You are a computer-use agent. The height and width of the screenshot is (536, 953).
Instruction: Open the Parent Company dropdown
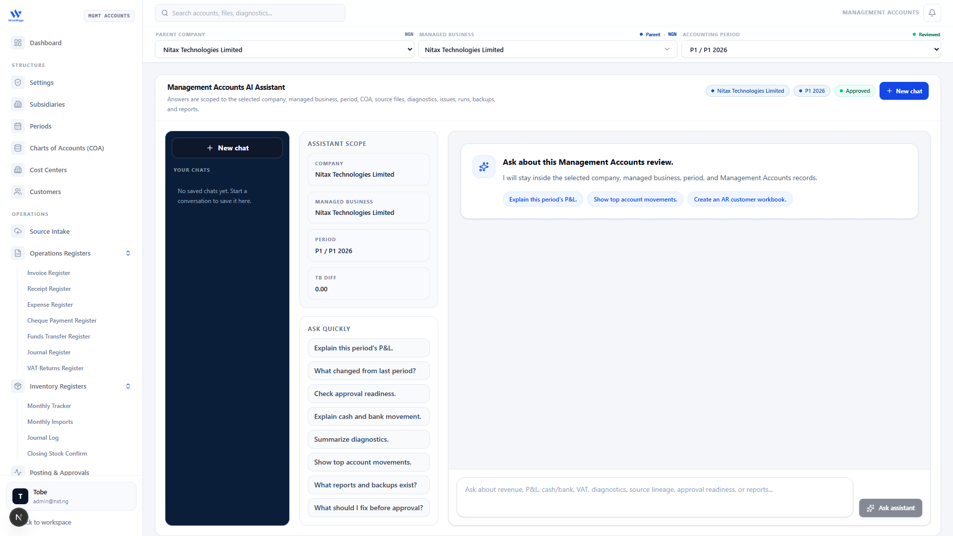pyautogui.click(x=284, y=50)
